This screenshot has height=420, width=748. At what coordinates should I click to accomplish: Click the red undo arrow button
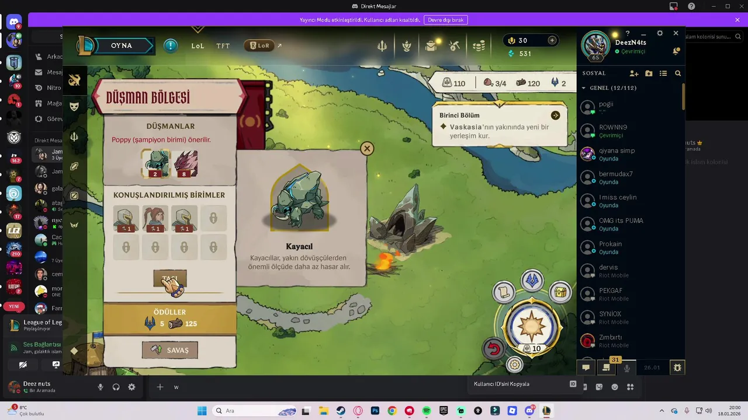[494, 349]
